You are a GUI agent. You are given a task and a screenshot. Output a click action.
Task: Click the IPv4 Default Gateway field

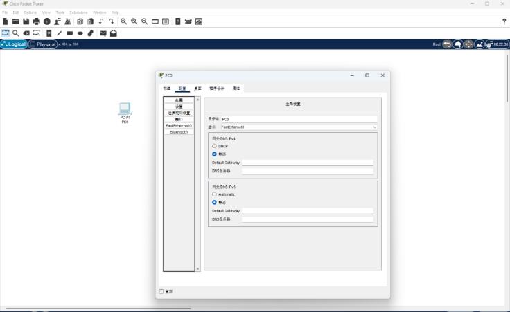click(x=308, y=163)
